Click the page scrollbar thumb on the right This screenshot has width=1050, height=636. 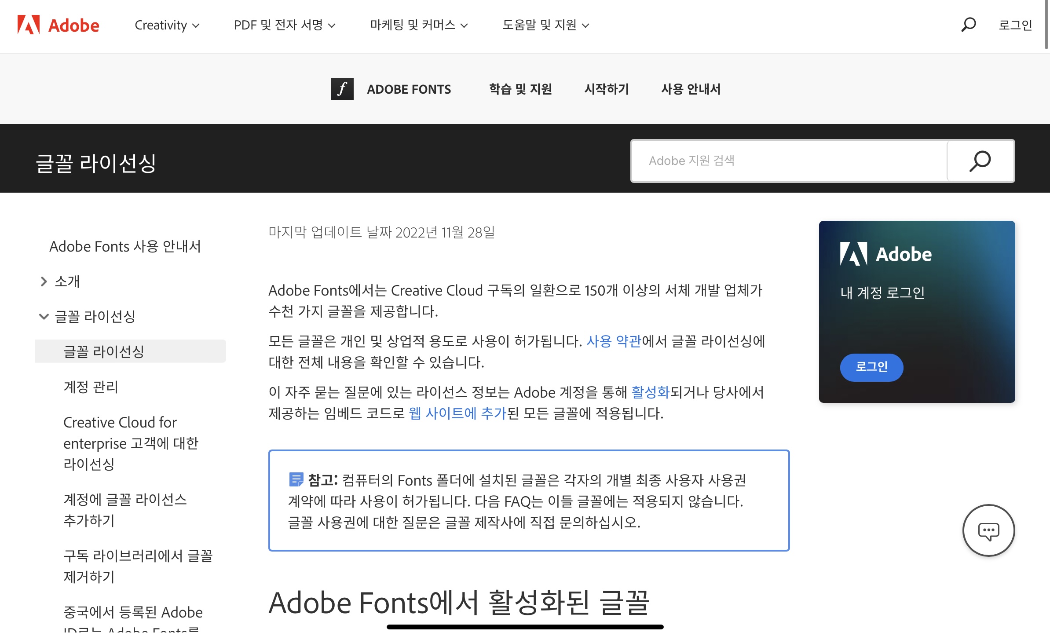pos(1047,25)
